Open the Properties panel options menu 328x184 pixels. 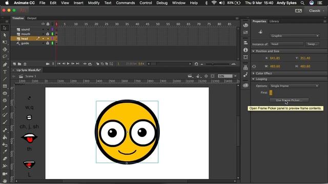325,21
